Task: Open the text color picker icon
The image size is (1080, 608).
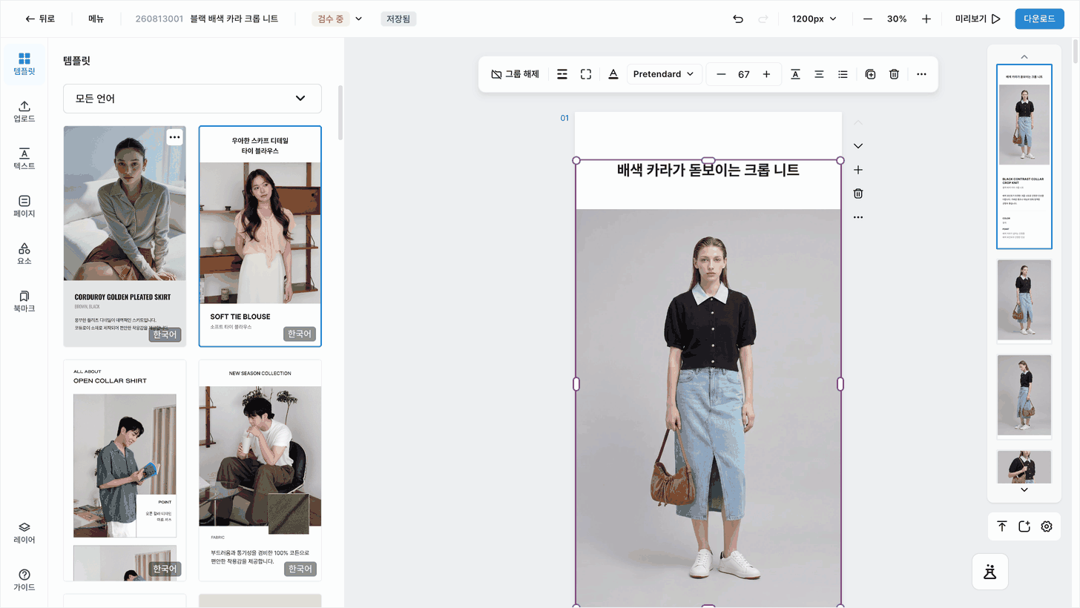Action: (x=613, y=74)
